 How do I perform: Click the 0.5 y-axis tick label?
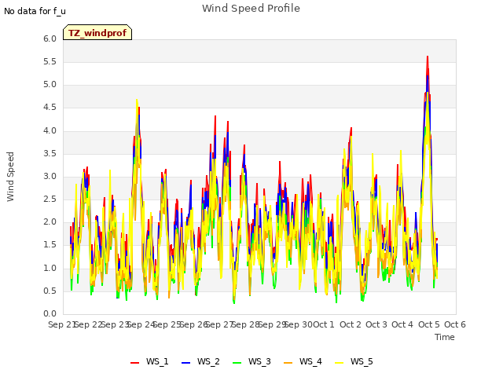pos(50,291)
